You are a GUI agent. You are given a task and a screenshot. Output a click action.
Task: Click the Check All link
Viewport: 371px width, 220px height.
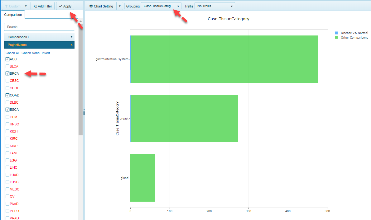12,53
